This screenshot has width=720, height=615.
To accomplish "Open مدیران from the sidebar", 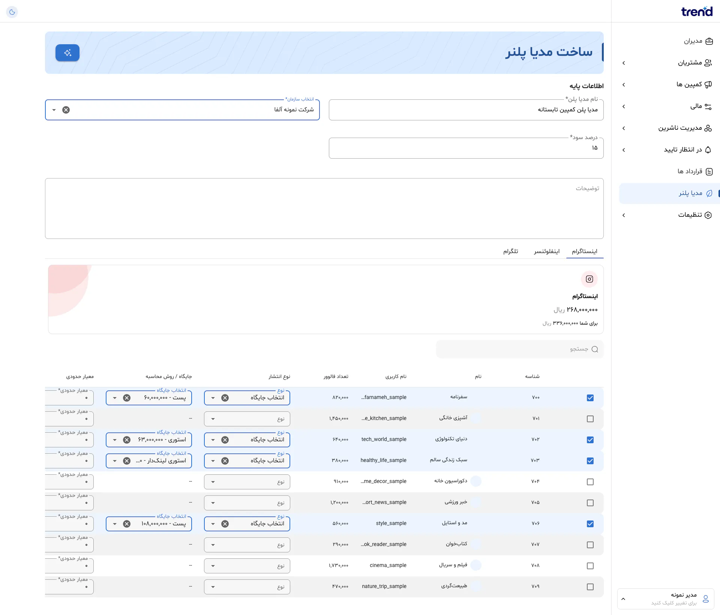I will tap(669, 41).
